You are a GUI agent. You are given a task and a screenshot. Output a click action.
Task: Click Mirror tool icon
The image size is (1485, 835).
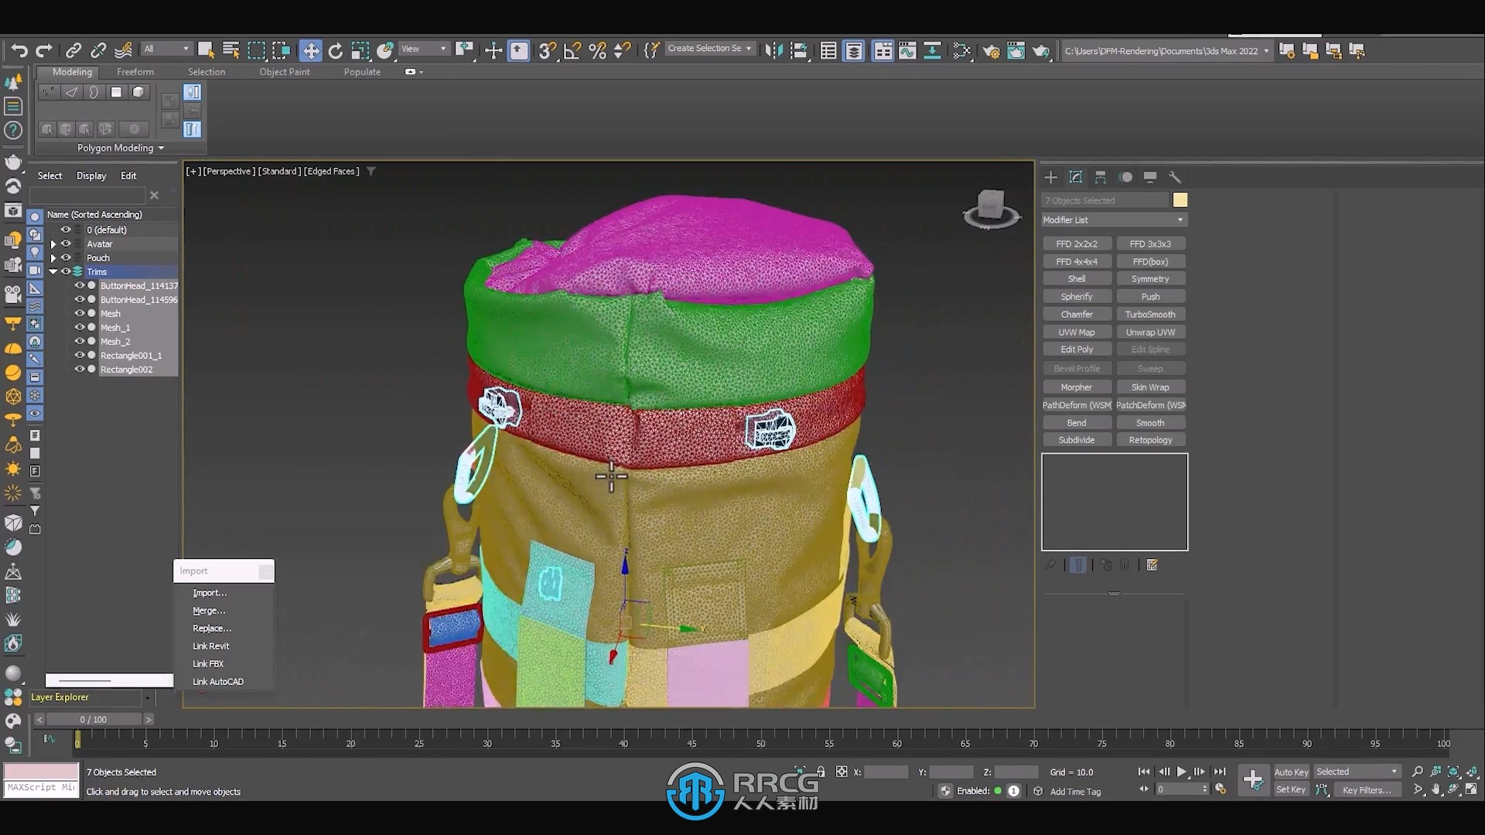tap(773, 51)
